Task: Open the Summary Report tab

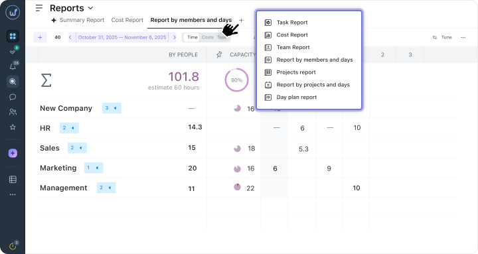Action: pyautogui.click(x=78, y=20)
